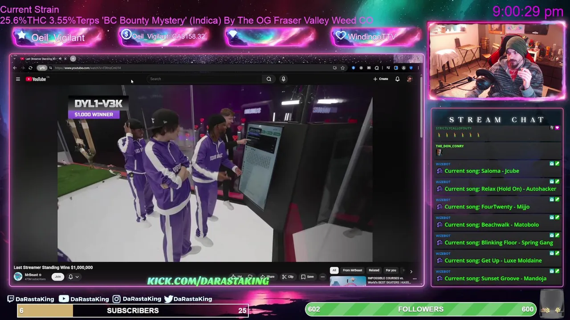Expand the browser tab search chevron
The height and width of the screenshot is (320, 570).
15,59
